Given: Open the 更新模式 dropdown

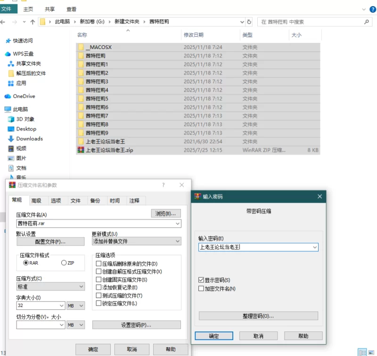Looking at the screenshot, I should point(137,241).
